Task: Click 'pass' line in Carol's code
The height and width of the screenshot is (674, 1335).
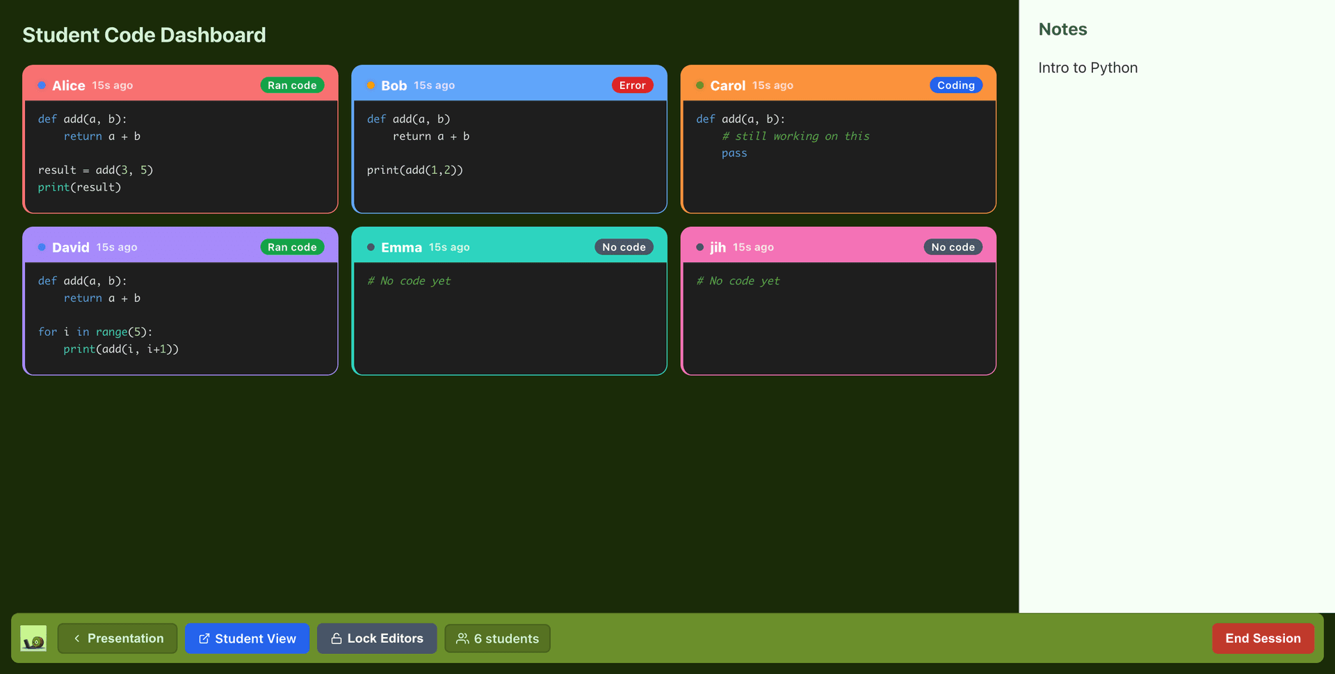Action: point(734,154)
